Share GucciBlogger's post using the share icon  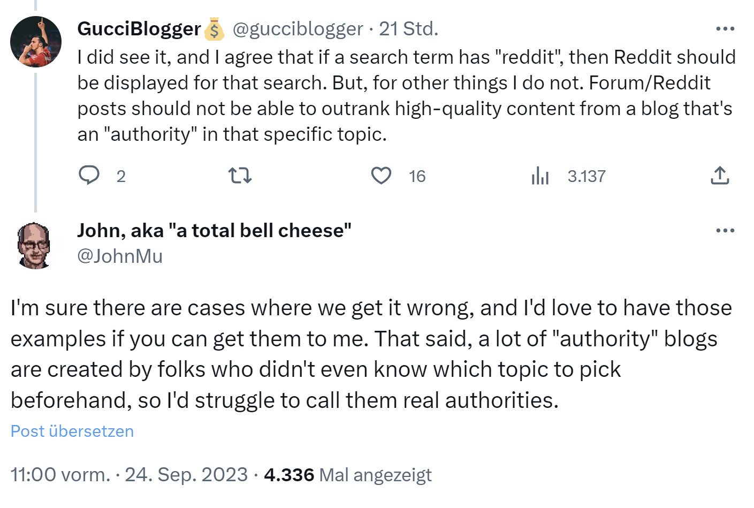tap(720, 176)
